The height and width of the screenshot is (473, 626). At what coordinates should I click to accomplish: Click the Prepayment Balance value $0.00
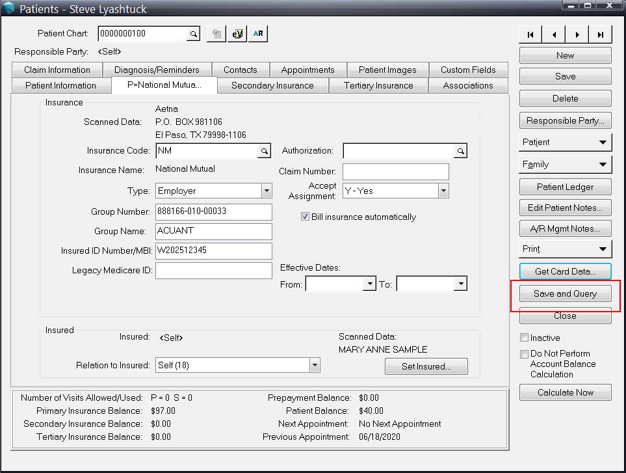[x=369, y=398]
